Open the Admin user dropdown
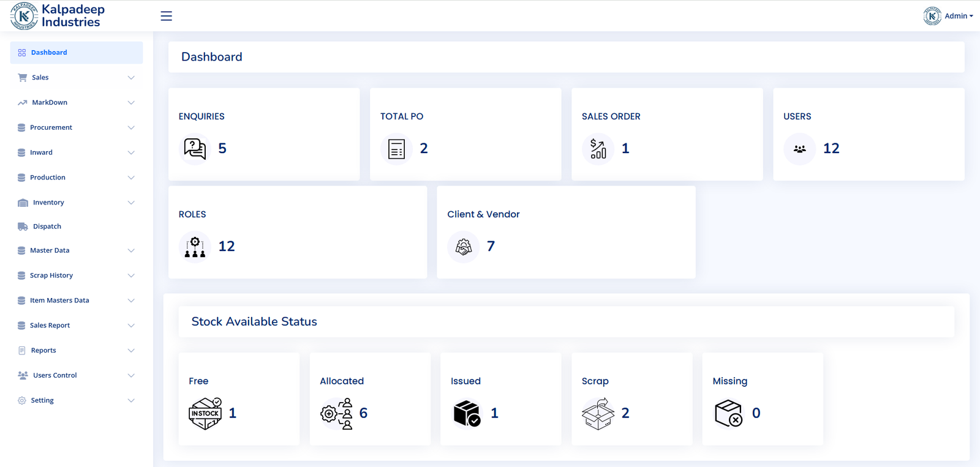Image resolution: width=980 pixels, height=467 pixels. coord(948,16)
